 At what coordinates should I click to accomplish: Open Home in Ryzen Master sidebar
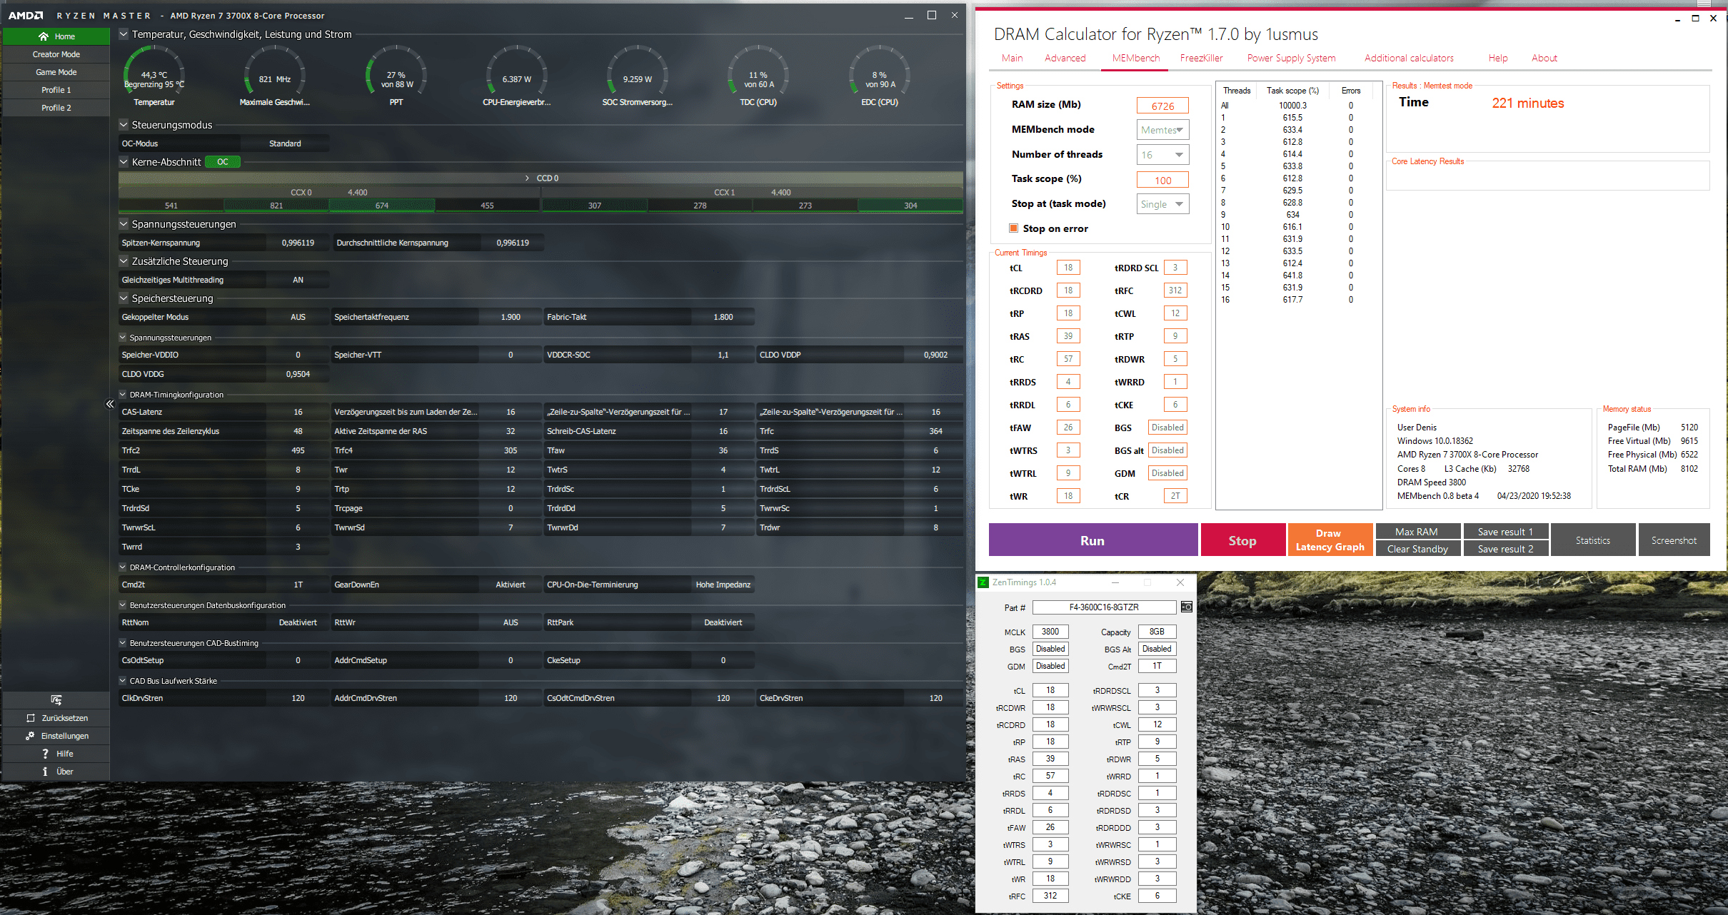click(x=56, y=36)
